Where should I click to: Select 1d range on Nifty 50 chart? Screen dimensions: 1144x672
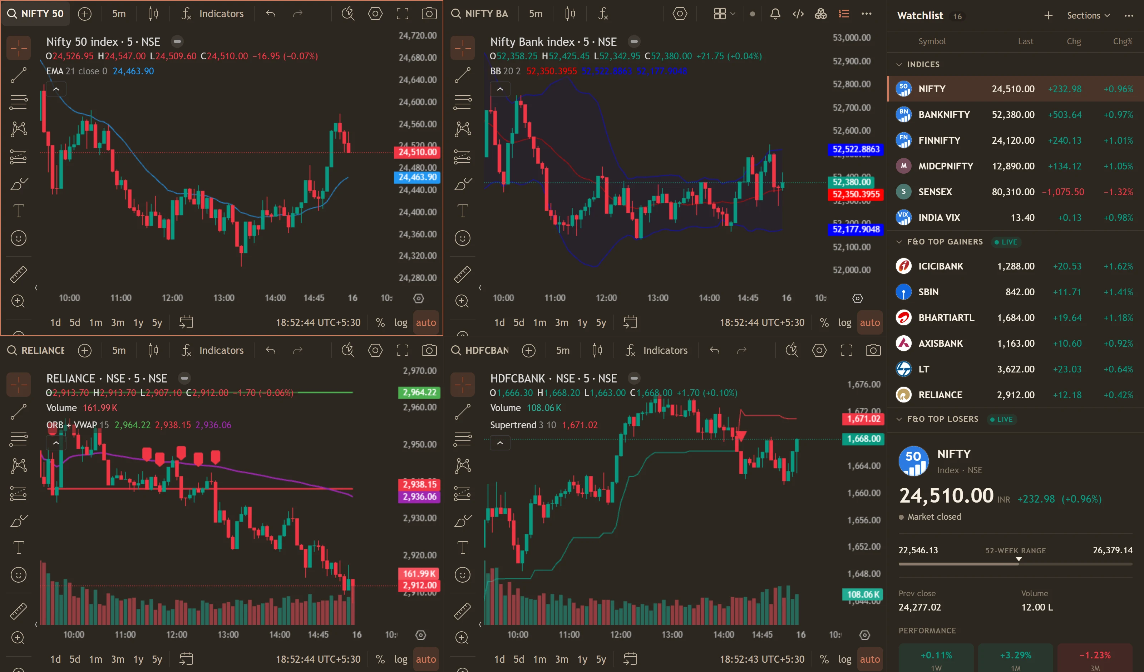click(55, 322)
